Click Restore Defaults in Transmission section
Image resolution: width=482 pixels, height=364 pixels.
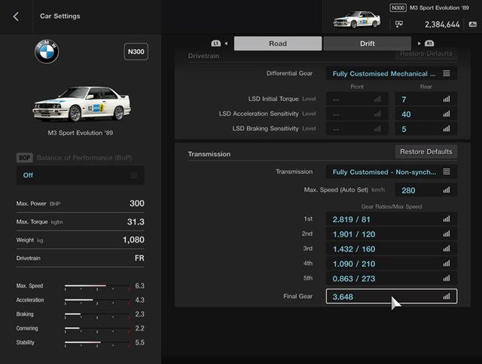[426, 152]
